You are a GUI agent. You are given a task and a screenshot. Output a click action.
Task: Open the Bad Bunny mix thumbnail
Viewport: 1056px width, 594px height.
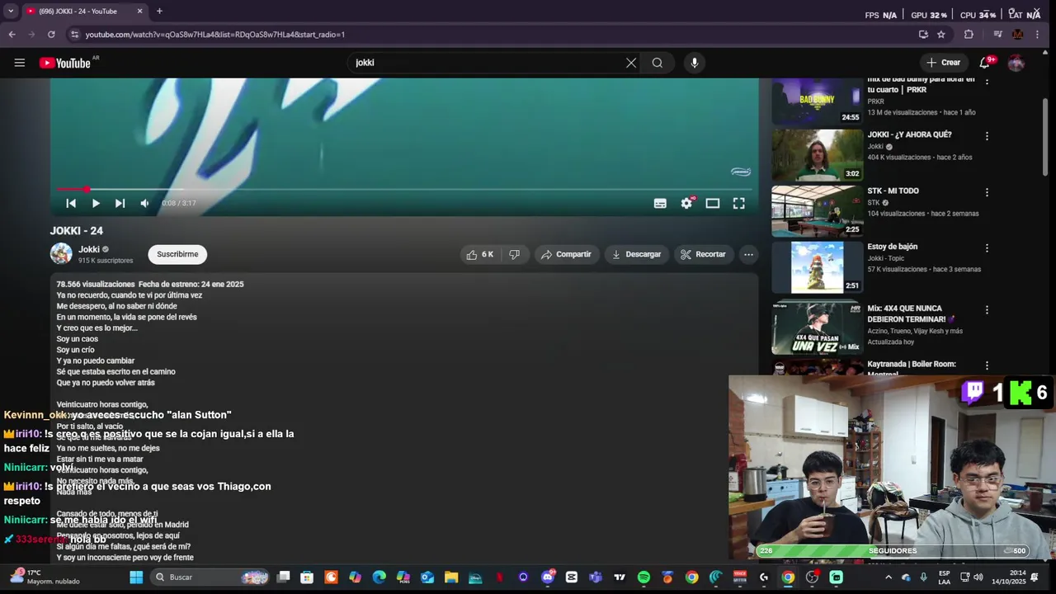coord(817,101)
